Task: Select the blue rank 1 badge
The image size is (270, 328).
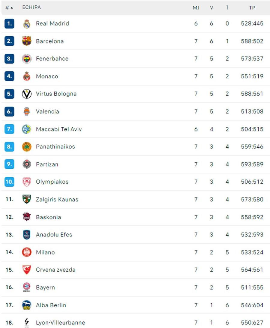Action: pos(9,23)
